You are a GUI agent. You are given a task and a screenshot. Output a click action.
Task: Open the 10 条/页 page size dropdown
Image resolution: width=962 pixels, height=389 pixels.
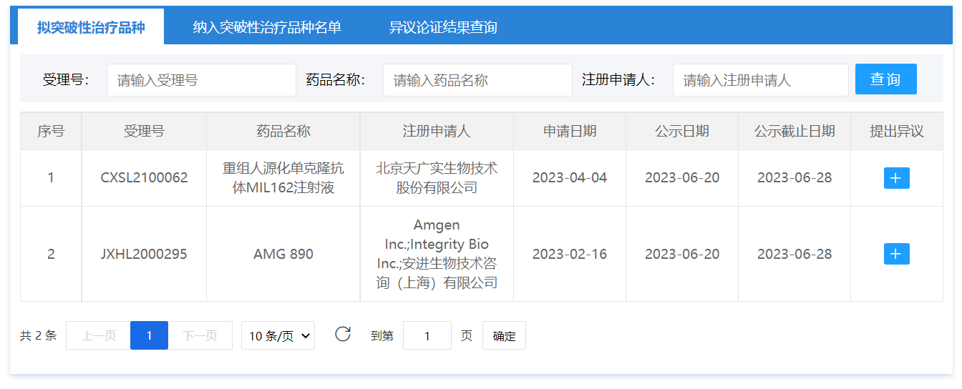[x=278, y=335]
